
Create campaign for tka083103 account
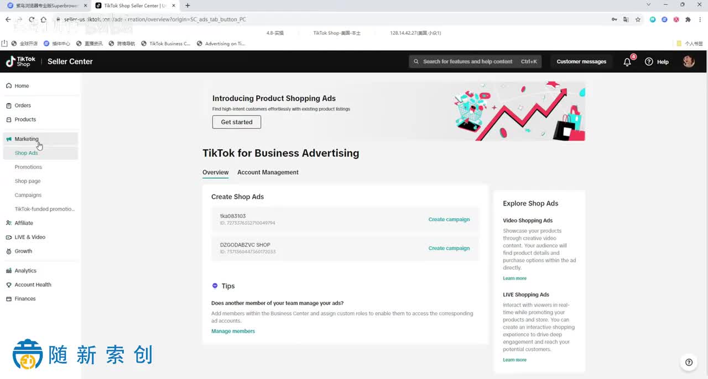(449, 219)
